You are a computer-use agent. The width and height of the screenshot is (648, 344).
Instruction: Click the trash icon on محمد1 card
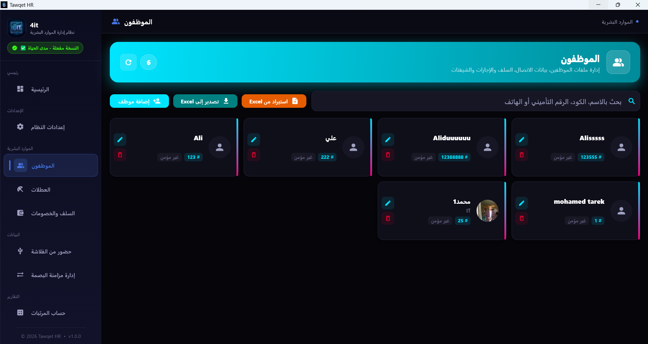tap(388, 219)
